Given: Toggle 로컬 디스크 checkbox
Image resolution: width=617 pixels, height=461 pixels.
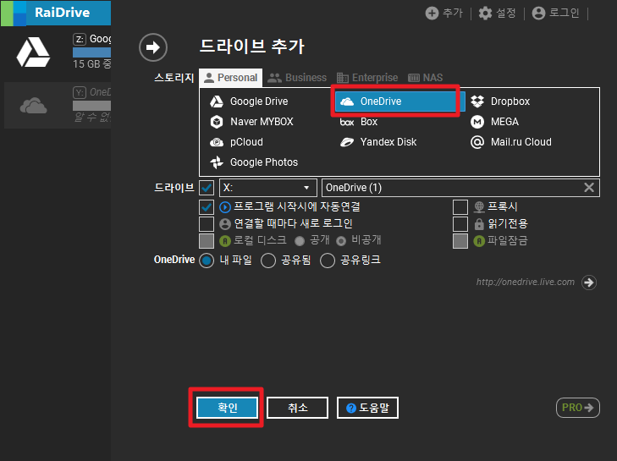Looking at the screenshot, I should tap(207, 241).
